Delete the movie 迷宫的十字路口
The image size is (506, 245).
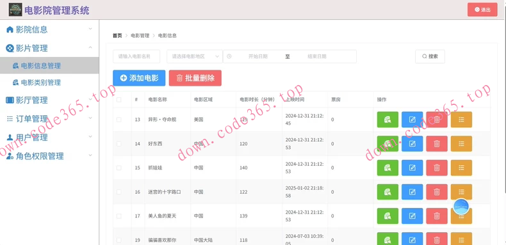(x=437, y=192)
